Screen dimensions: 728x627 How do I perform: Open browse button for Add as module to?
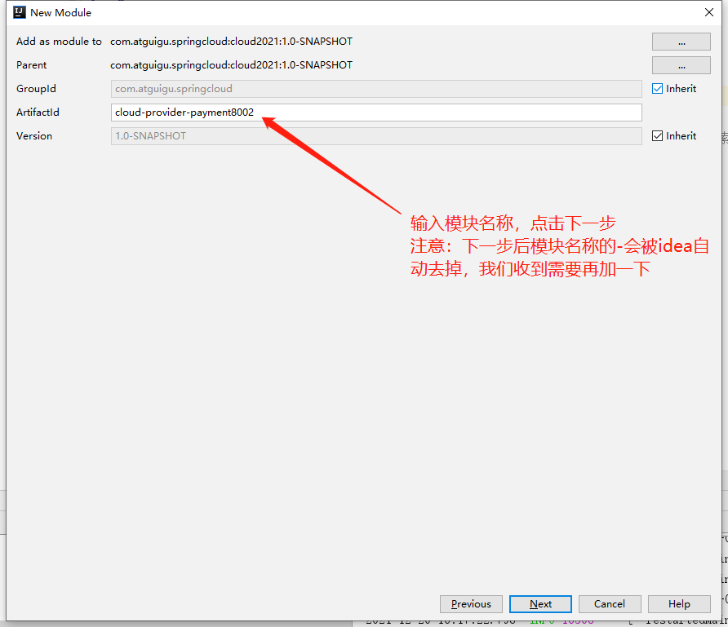[681, 42]
